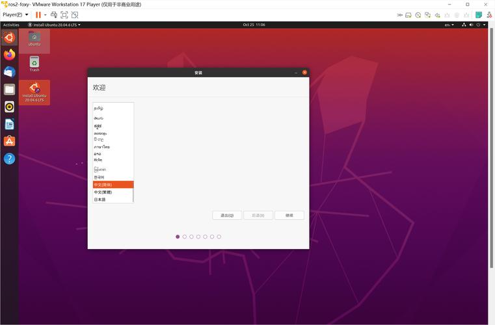
Task: Open LibreOffice Writer from the dock
Action: [10, 124]
